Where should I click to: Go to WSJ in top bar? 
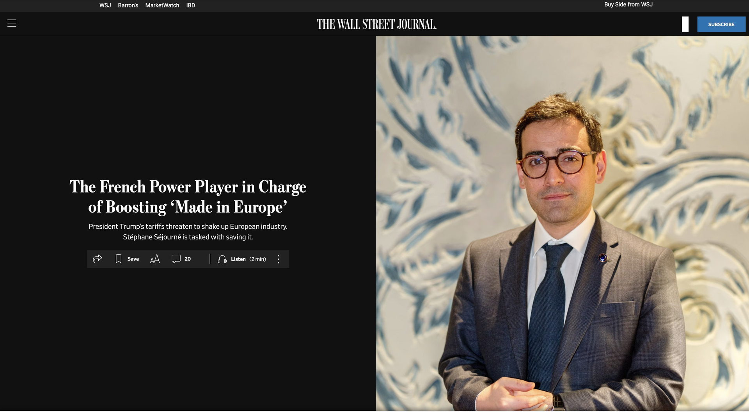point(105,5)
